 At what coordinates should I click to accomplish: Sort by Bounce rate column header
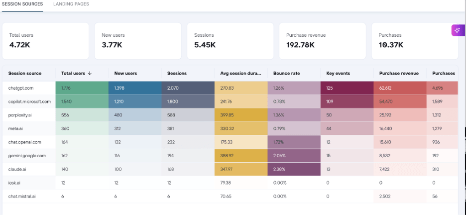pyautogui.click(x=286, y=73)
